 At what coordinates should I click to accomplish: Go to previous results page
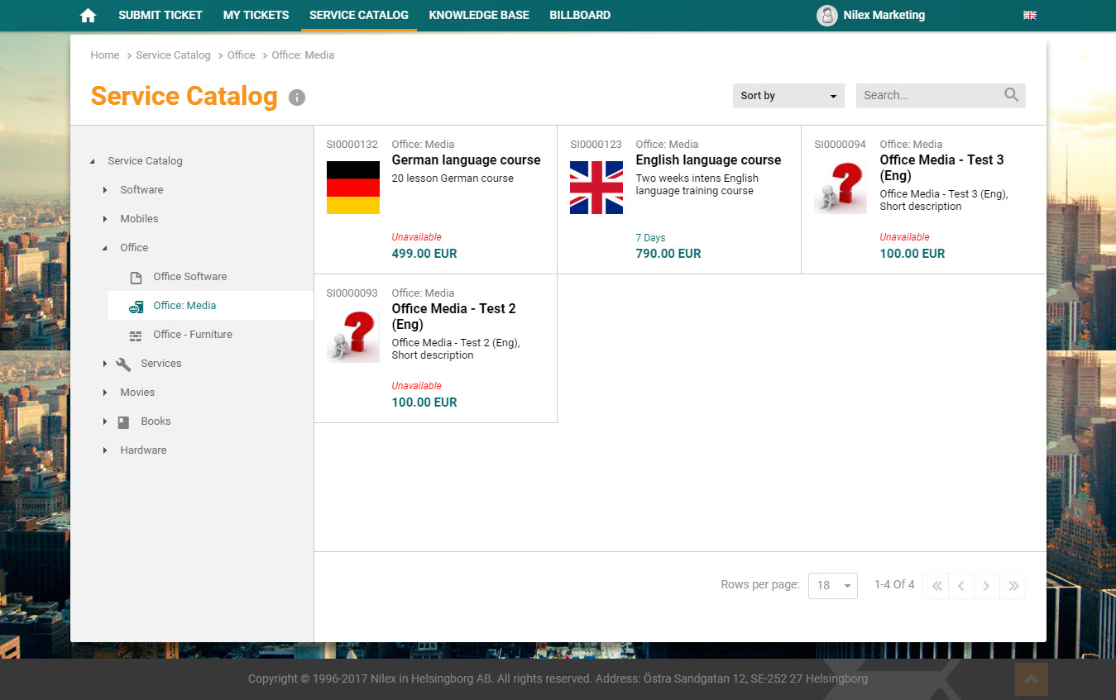961,586
